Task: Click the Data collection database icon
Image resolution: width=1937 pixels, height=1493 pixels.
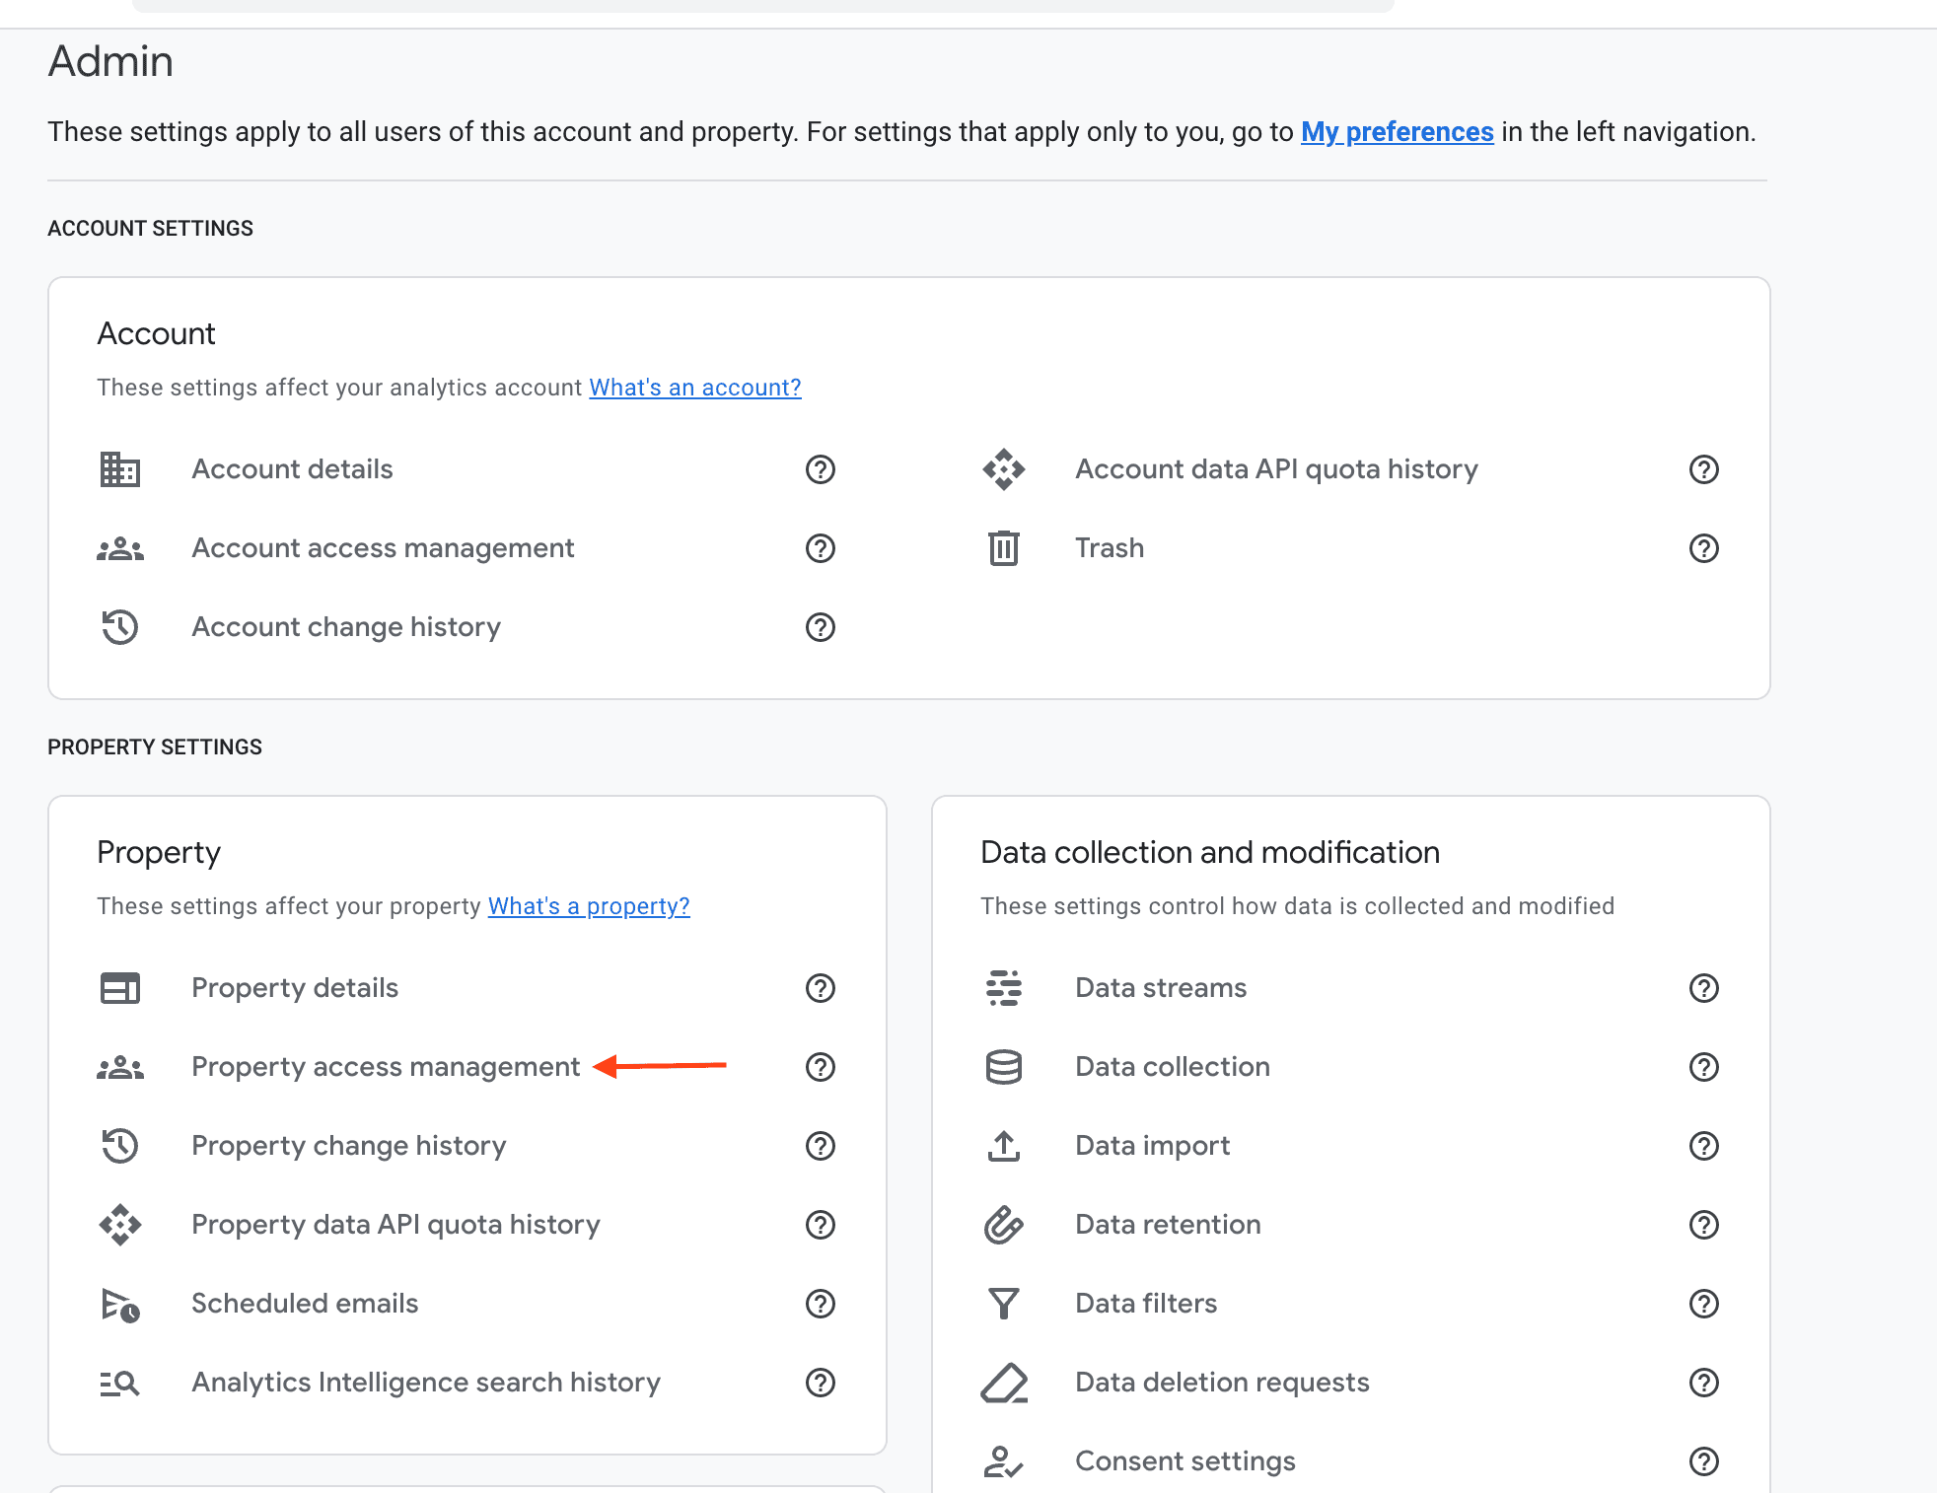Action: pos(1003,1066)
